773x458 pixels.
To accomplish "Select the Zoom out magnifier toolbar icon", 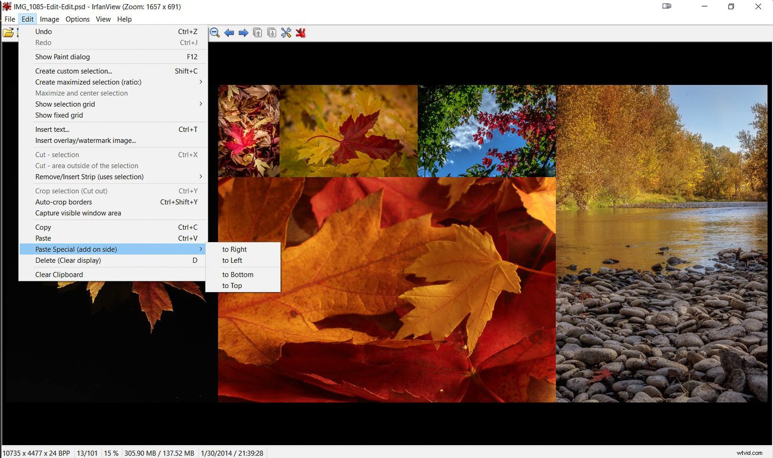I will pos(214,32).
